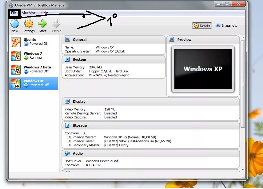
Task: Click the General section monitor icon
Action: [67, 40]
